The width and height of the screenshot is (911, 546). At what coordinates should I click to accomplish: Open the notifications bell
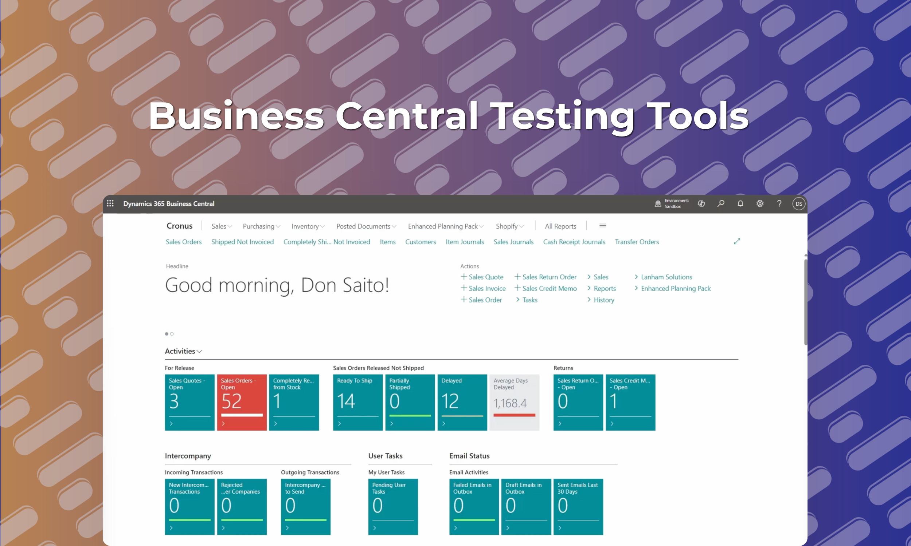click(740, 203)
